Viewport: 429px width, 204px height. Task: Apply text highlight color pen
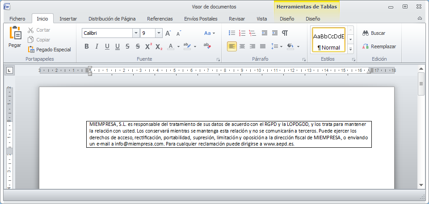coord(187,46)
